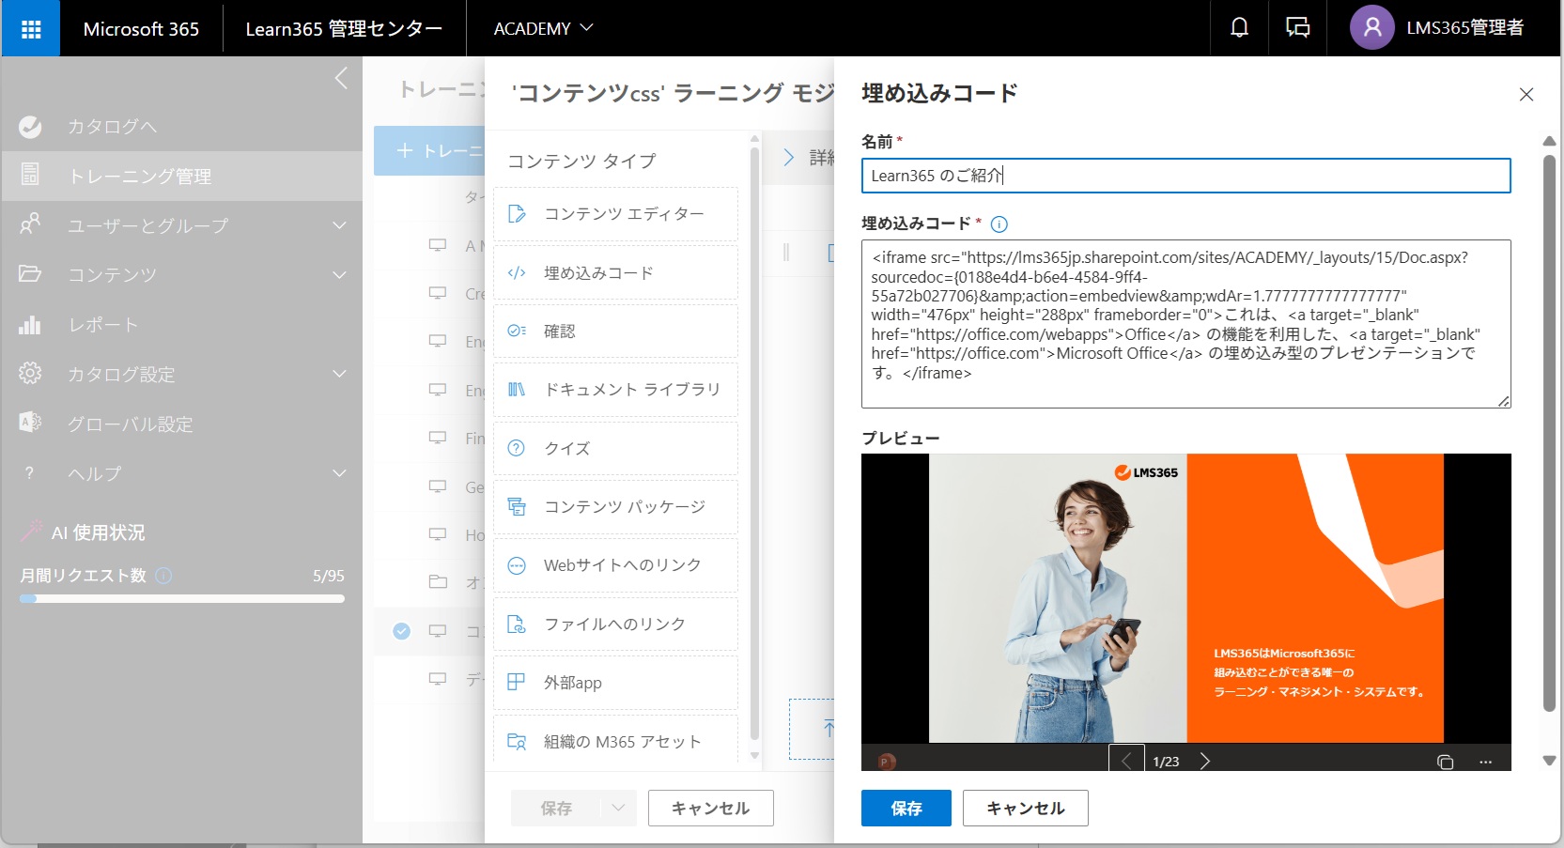The width and height of the screenshot is (1564, 848).
Task: Choose コンテンツ パッケージ content type
Action: tap(615, 507)
